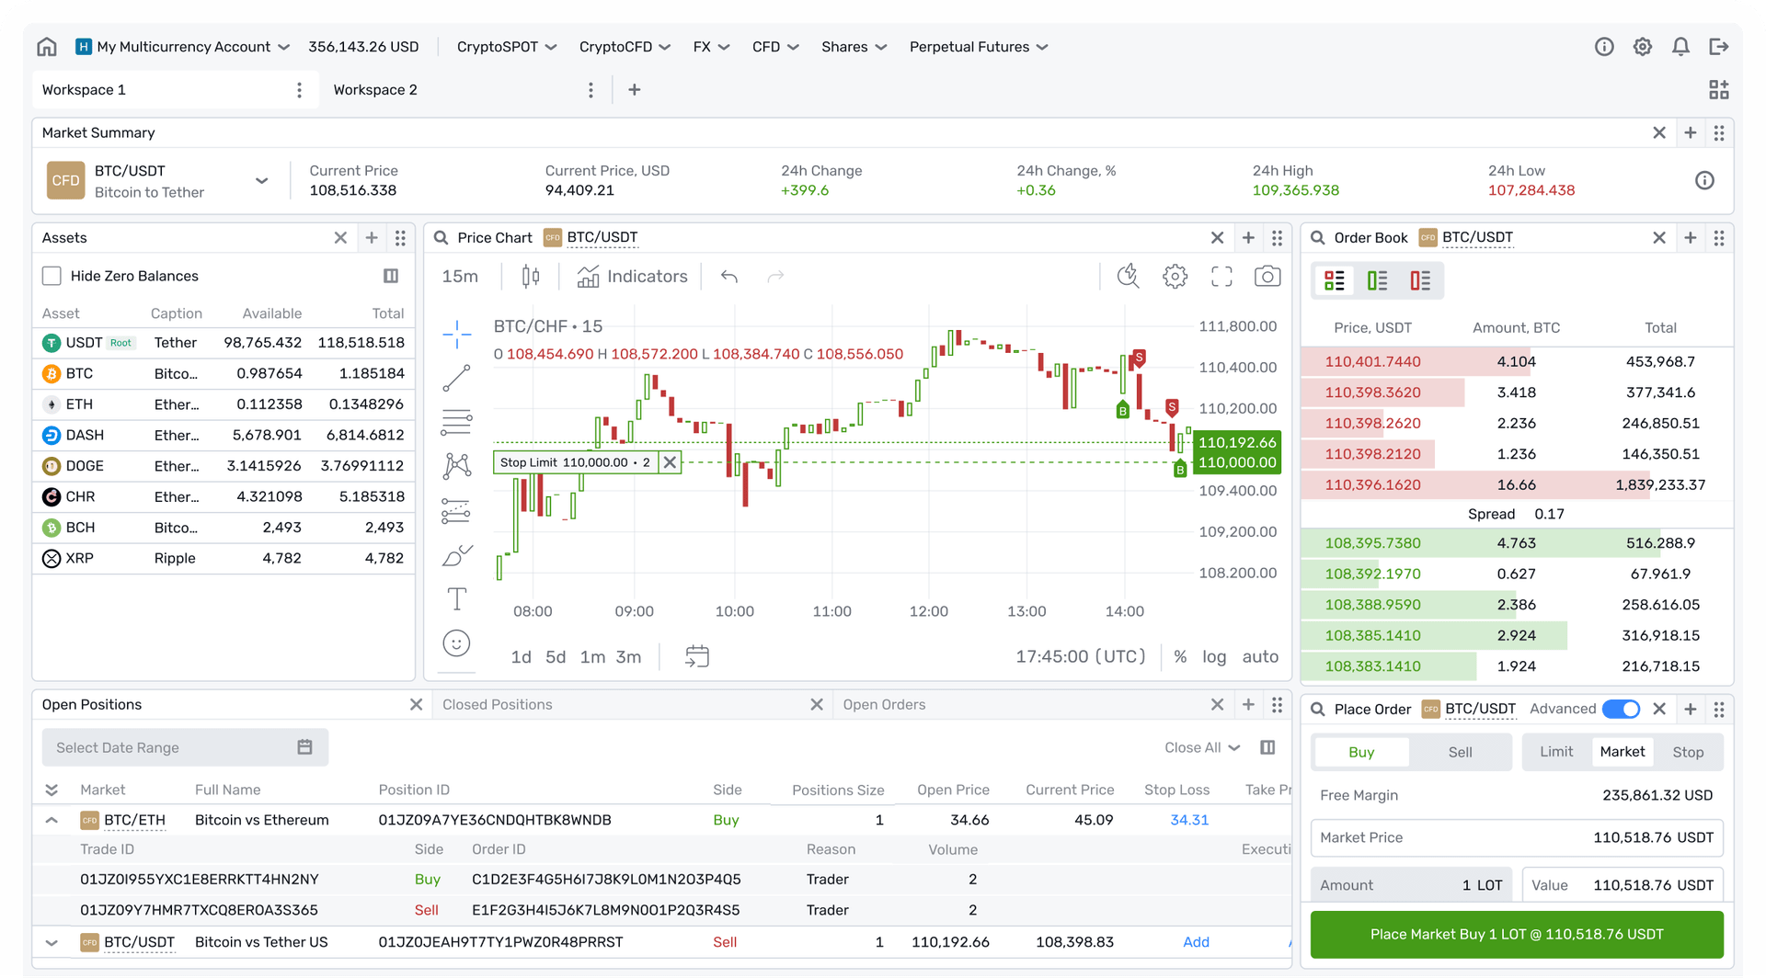Open the trend line drawing tool
The height and width of the screenshot is (978, 1766).
click(455, 378)
